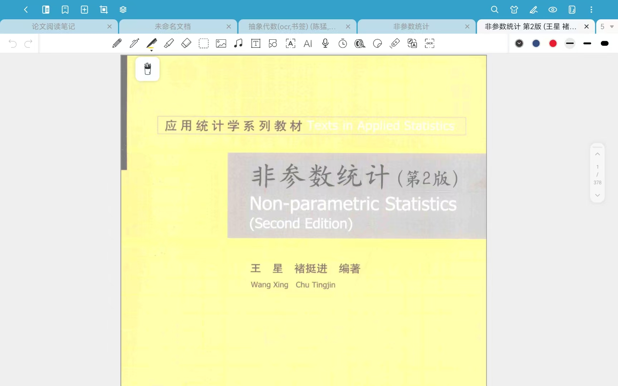Open the three-dot more menu
Image resolution: width=618 pixels, height=386 pixels.
591,10
